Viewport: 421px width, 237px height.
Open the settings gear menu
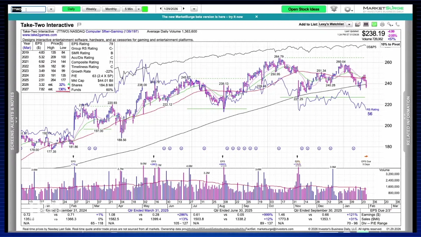point(348,9)
